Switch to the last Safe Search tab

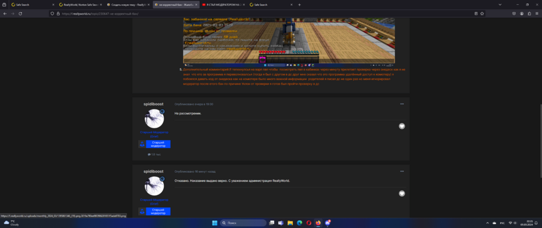[271, 5]
